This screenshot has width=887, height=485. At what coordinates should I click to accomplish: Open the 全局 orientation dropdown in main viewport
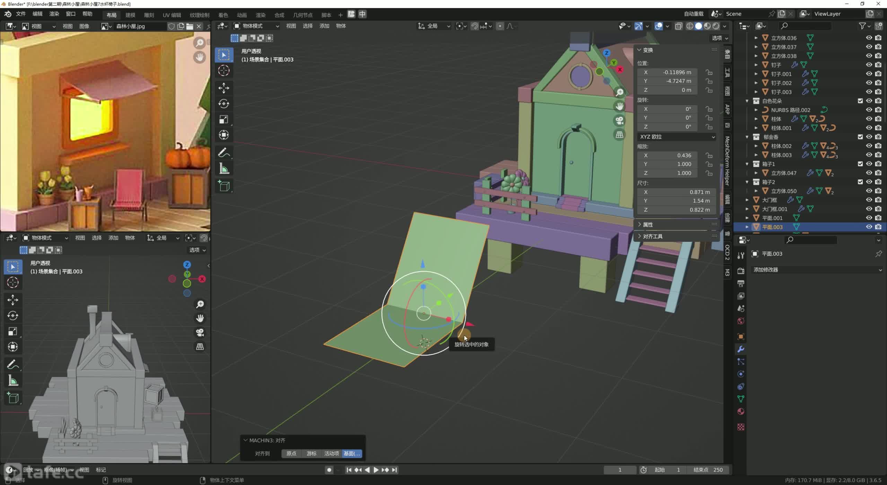(x=434, y=26)
